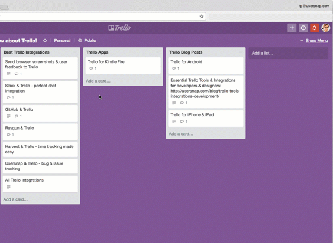
Task: Open Trello Blog Posts list menu dots
Action: 240,52
